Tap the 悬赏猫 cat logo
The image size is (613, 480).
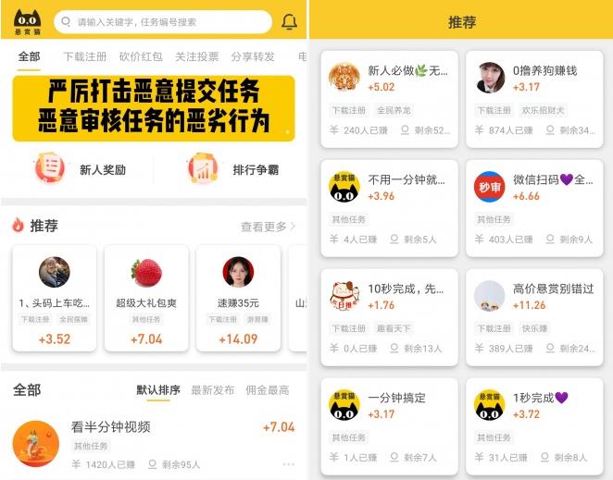[28, 21]
